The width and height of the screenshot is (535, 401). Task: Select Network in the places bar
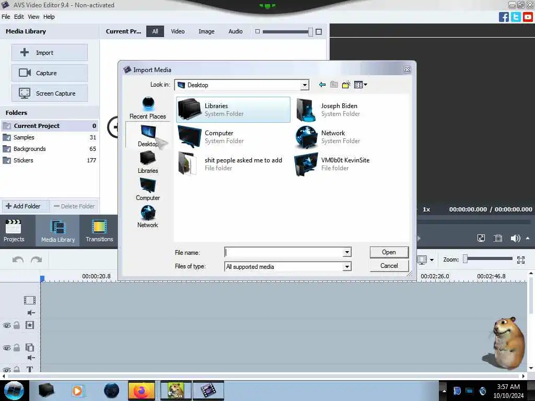[148, 217]
